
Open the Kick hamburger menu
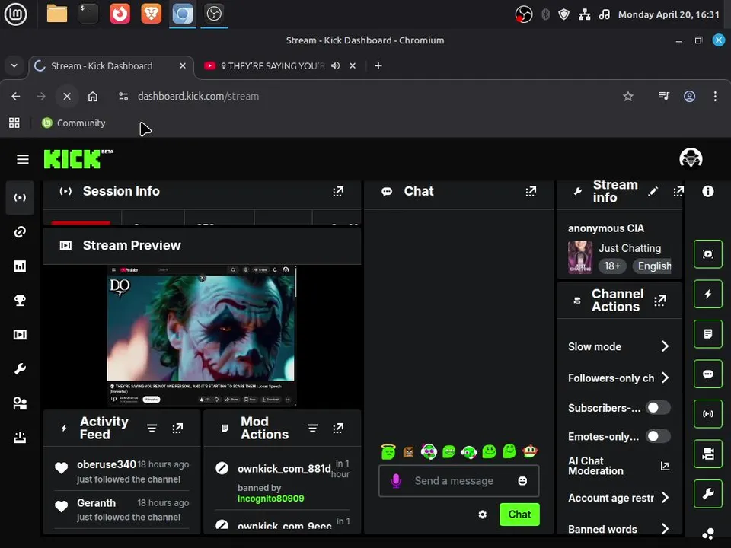click(x=22, y=159)
